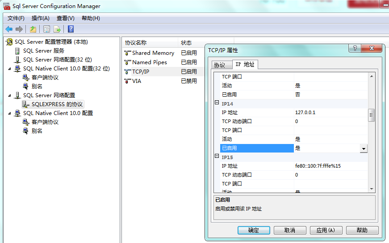Open the 操作(A) menu
Image resolution: width=389 pixels, height=243 pixels.
41,18
